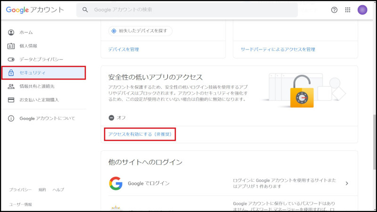
Task: Click the ホーム sidebar icon
Action: pyautogui.click(x=11, y=33)
